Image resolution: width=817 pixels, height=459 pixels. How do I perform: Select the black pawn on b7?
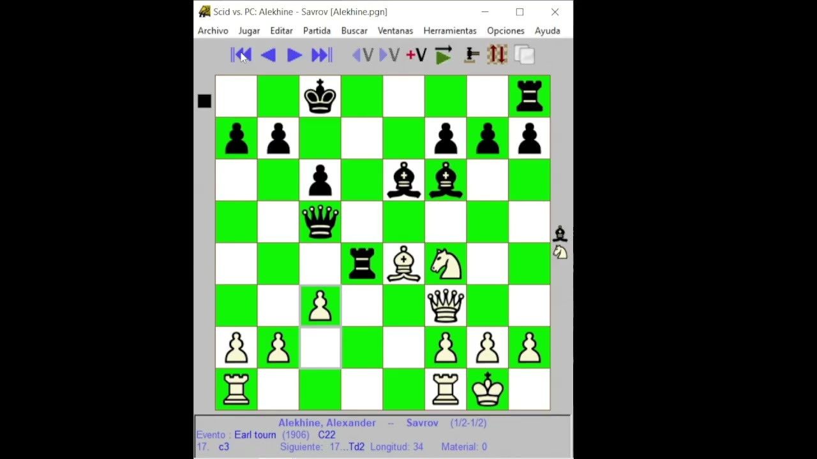pyautogui.click(x=278, y=138)
